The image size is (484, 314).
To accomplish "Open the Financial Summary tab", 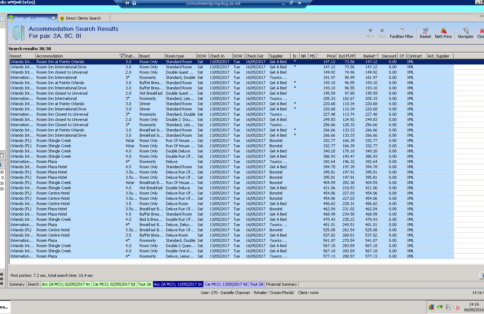I will pos(281,284).
